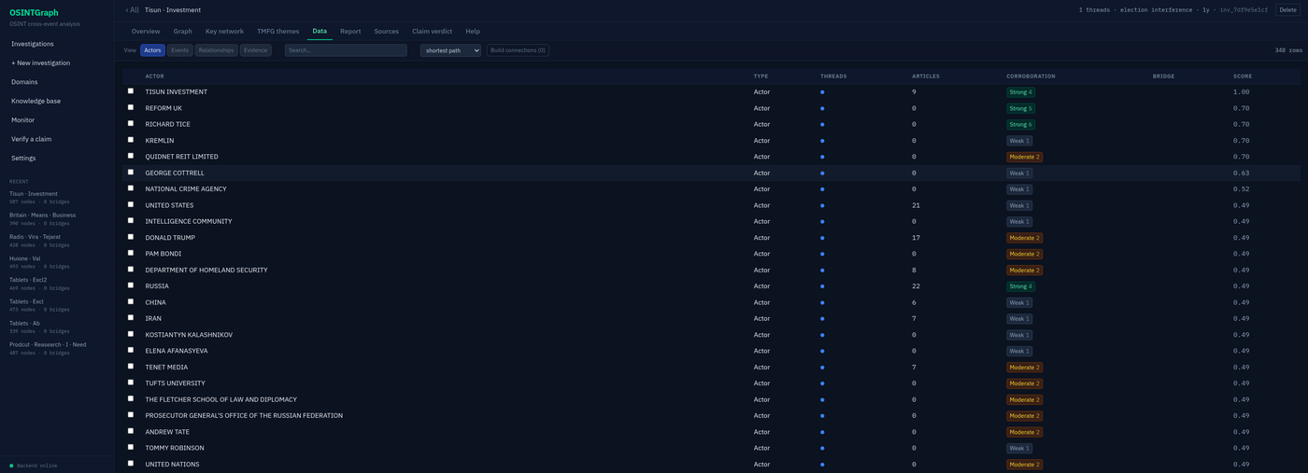The height and width of the screenshot is (473, 1308).
Task: Select the Actors view button
Action: click(x=153, y=50)
